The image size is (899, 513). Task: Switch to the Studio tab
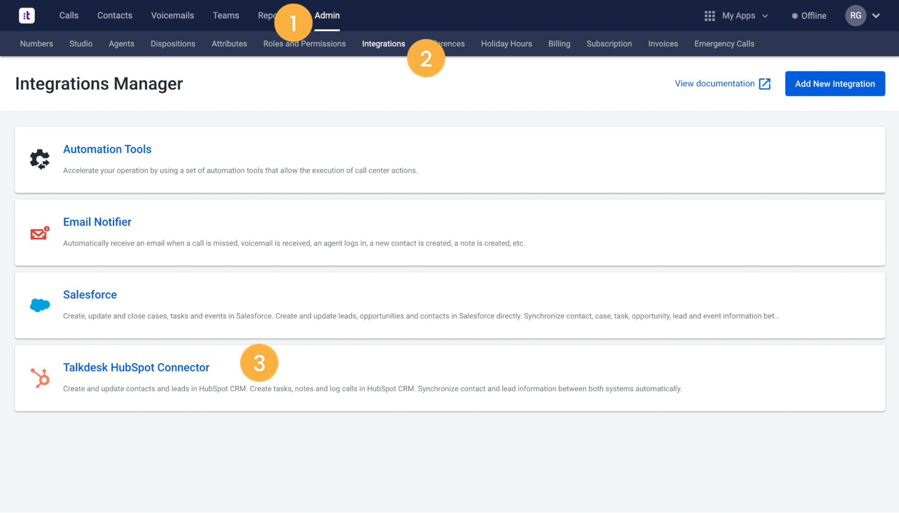point(81,44)
